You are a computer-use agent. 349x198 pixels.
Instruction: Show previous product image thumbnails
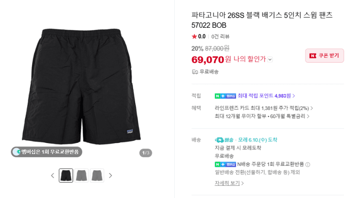(53, 176)
